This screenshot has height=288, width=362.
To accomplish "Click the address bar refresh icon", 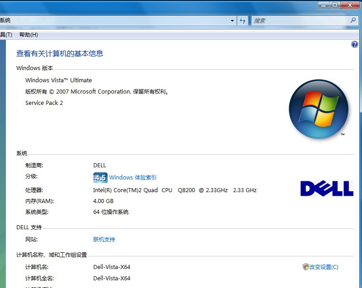I will (243, 20).
